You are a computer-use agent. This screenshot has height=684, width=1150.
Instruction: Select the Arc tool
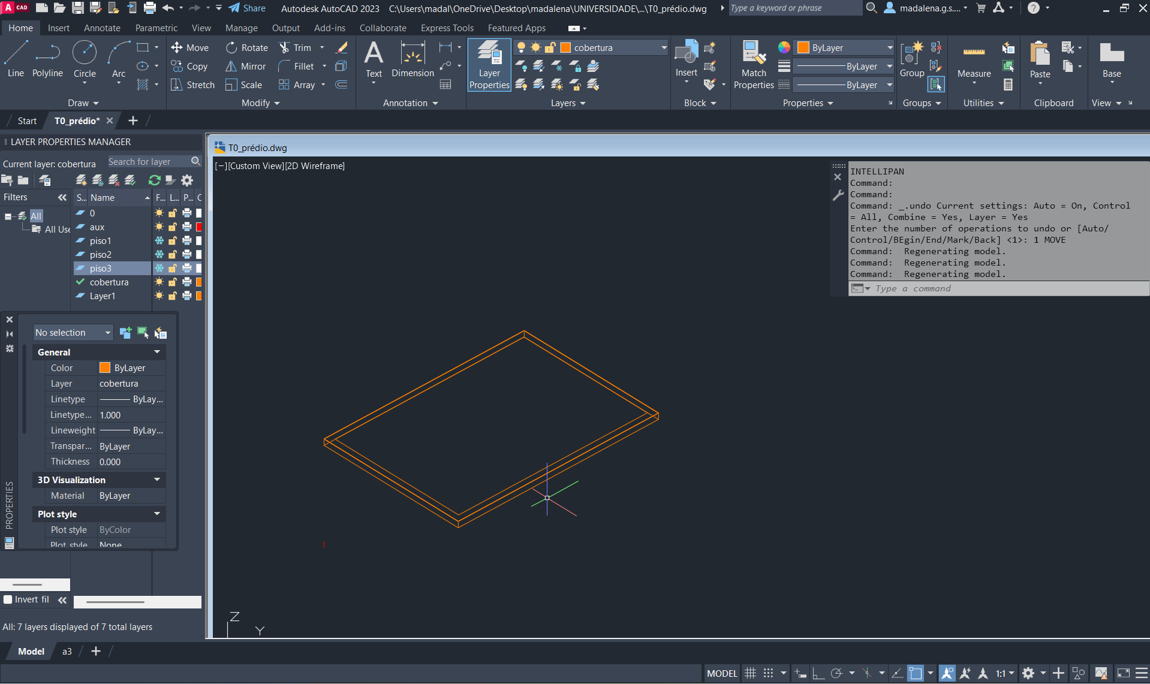[x=119, y=60]
